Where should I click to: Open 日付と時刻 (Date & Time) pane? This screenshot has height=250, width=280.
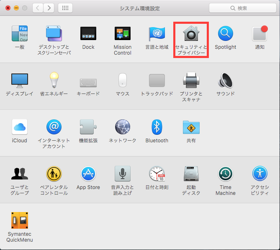[157, 174]
